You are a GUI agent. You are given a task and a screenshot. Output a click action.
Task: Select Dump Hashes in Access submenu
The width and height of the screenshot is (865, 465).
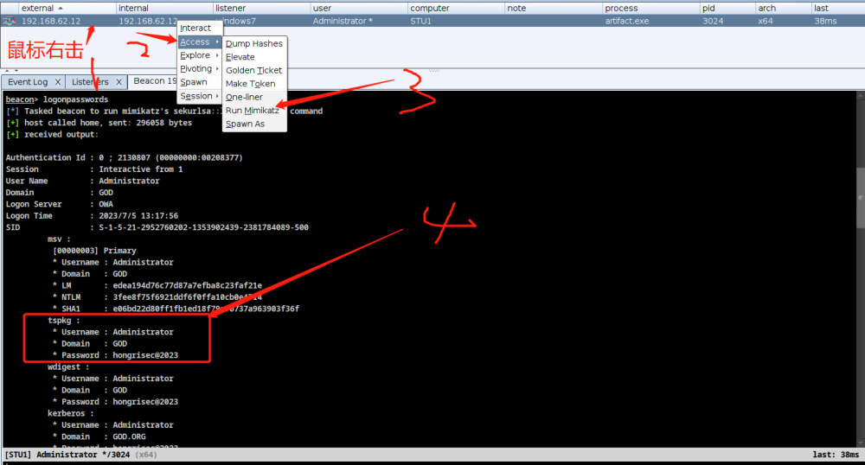coord(254,43)
